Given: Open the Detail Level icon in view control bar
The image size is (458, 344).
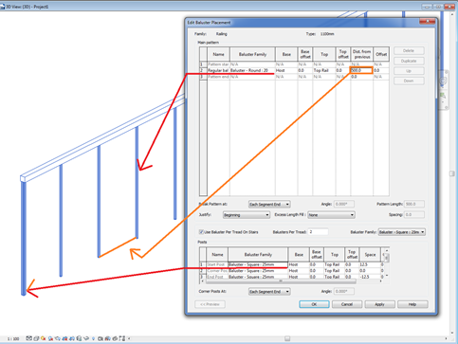Looking at the screenshot, I should (28, 338).
